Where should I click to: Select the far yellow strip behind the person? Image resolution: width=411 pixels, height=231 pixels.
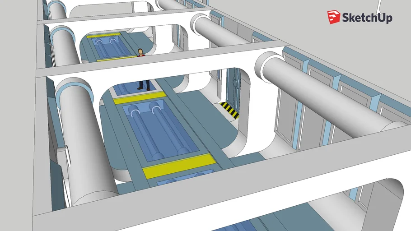click(x=103, y=34)
